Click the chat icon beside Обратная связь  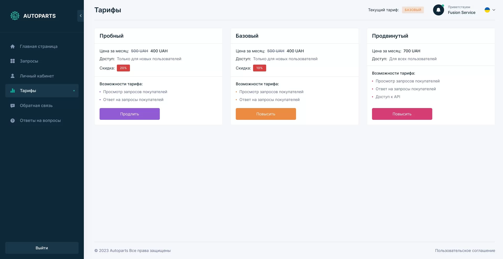(x=13, y=106)
